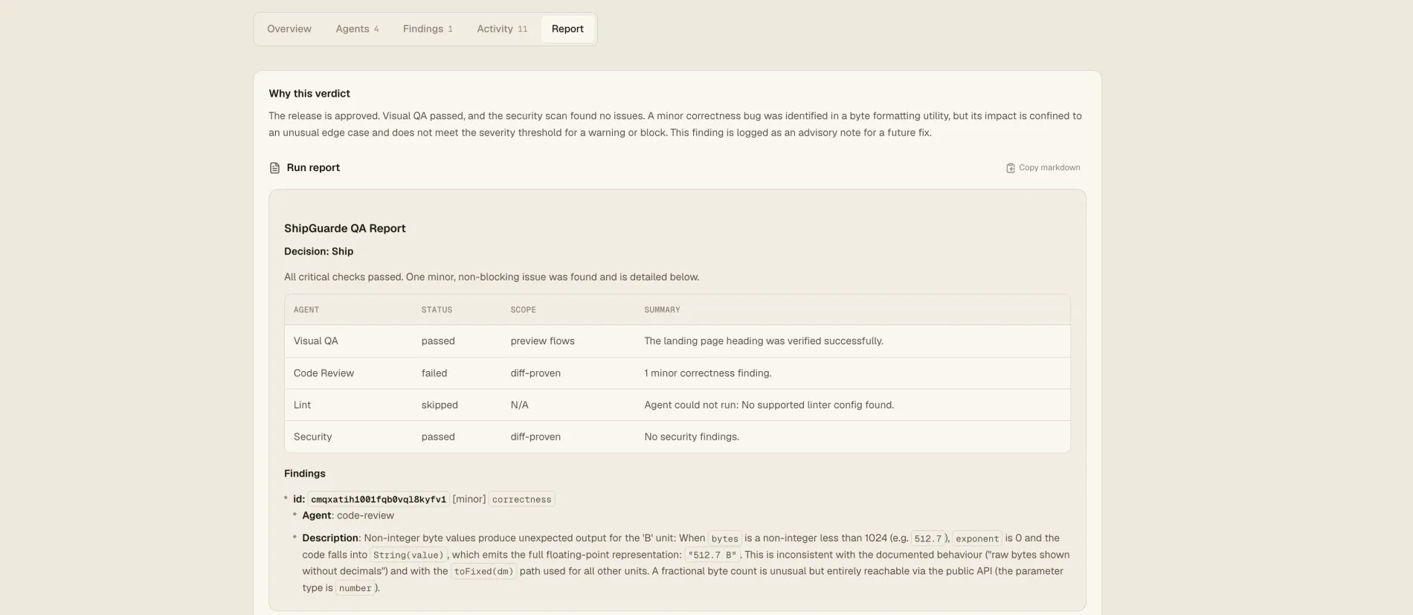Click the diff-proven scope in Code Review row
Image resolution: width=1413 pixels, height=615 pixels.
tap(535, 373)
